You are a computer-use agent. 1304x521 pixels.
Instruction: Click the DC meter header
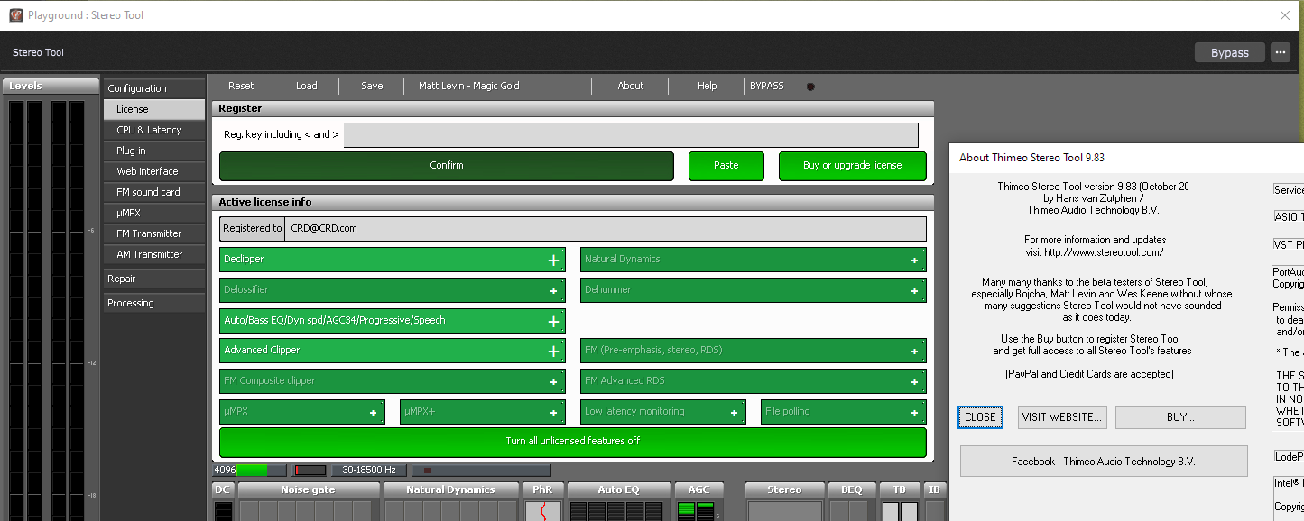[x=223, y=489]
